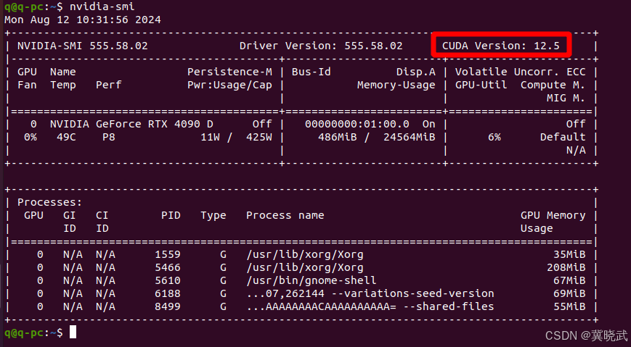Screen dimensions: 631x347
Task: Click memory usage 69MiB
Action: pyautogui.click(x=569, y=294)
